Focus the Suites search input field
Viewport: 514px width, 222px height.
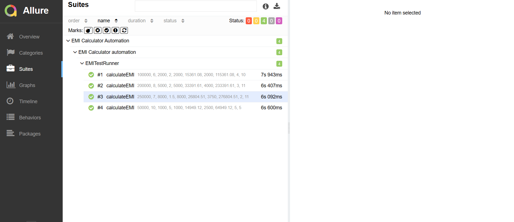click(196, 6)
